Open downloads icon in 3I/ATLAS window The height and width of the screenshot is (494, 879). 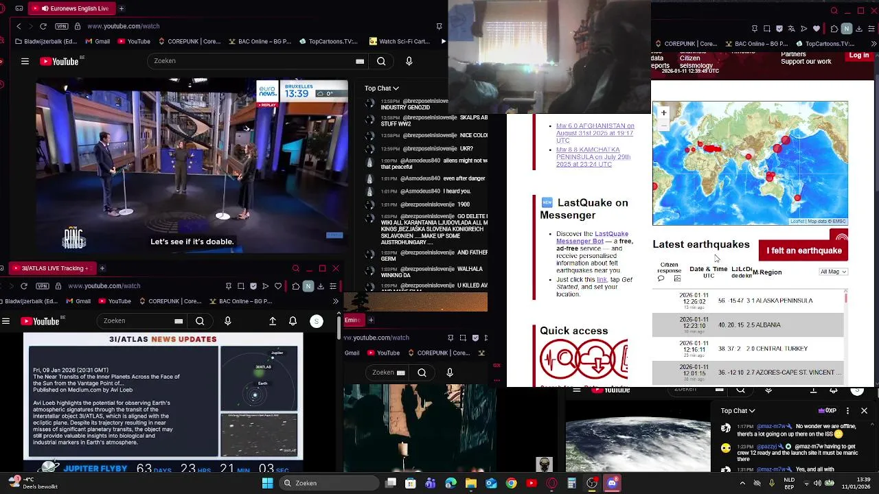pos(320,286)
